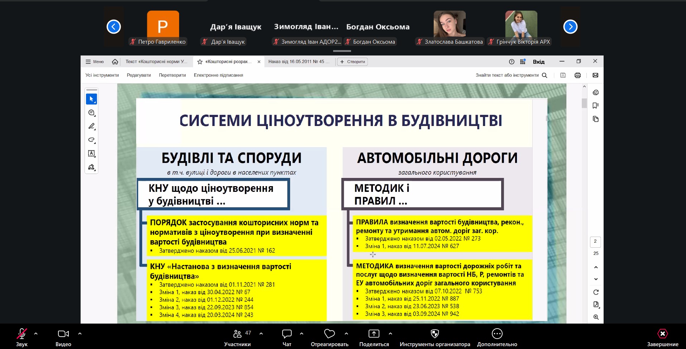
Task: Expand audio options arrow next to Звук
Action: point(36,334)
